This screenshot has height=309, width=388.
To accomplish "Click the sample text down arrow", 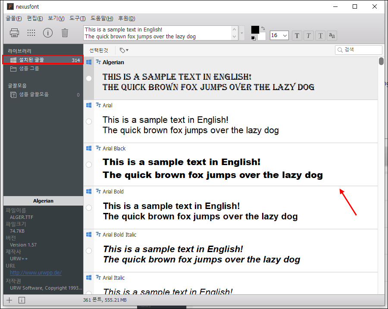I will click(235, 37).
